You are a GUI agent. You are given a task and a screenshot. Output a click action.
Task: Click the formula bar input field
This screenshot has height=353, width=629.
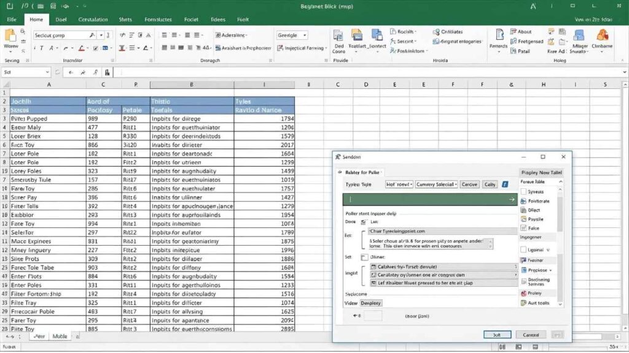click(369, 72)
